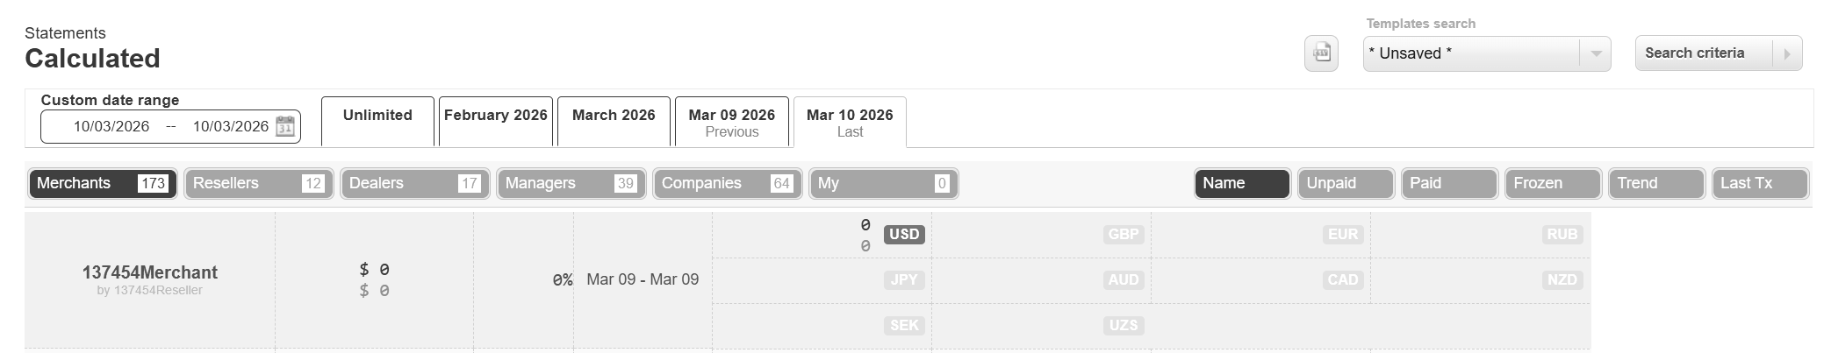Viewport: 1831px width, 353px height.
Task: Click the GBP currency badge
Action: [1124, 235]
